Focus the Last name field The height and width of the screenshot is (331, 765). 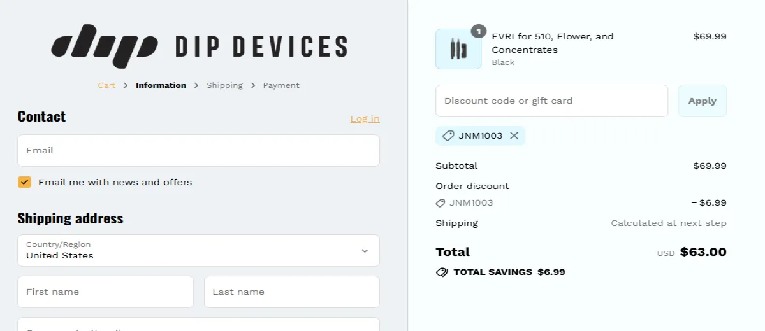click(x=292, y=292)
